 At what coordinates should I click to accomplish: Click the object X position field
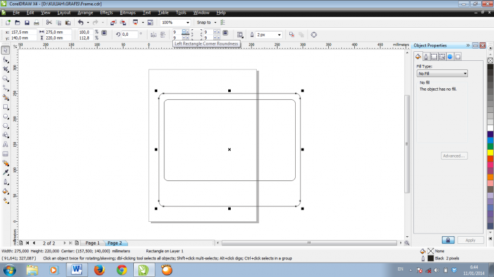click(x=23, y=32)
